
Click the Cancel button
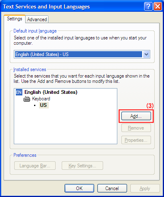coord(112,188)
